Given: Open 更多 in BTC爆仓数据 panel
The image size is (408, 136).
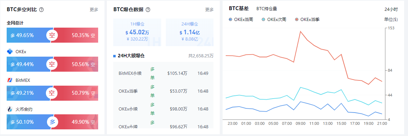Looking at the screenshot, I should click(x=210, y=9).
